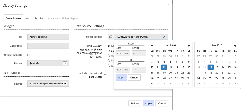
Task: Tick the Set as Favourite checkbox
Action: click(x=29, y=55)
